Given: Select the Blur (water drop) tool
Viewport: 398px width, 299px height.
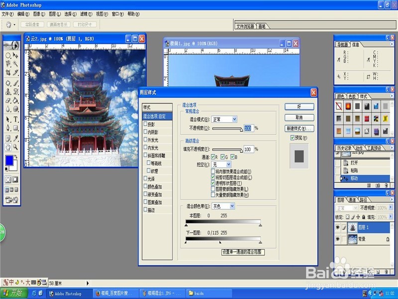Looking at the screenshot, I should click(8, 109).
